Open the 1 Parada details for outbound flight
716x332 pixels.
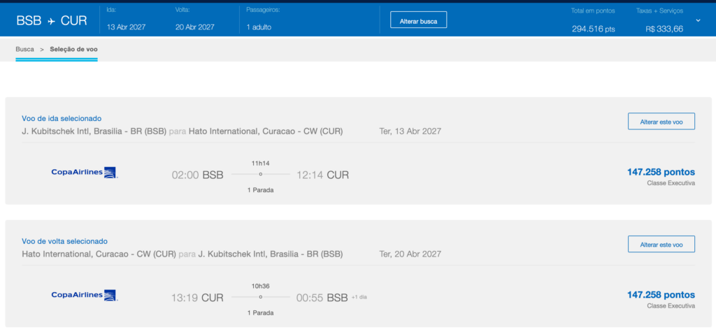[x=260, y=190]
